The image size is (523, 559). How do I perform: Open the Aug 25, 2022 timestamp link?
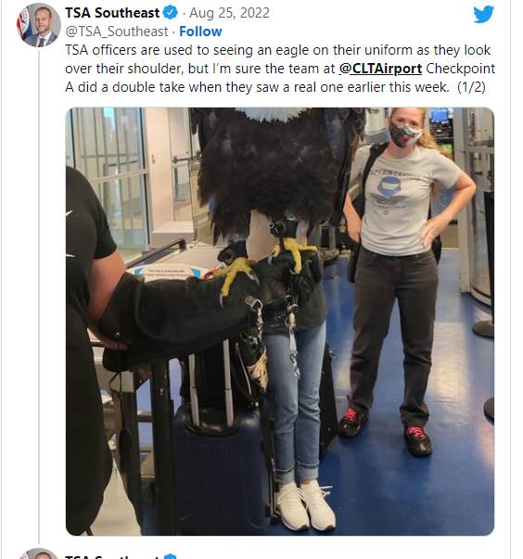(229, 13)
